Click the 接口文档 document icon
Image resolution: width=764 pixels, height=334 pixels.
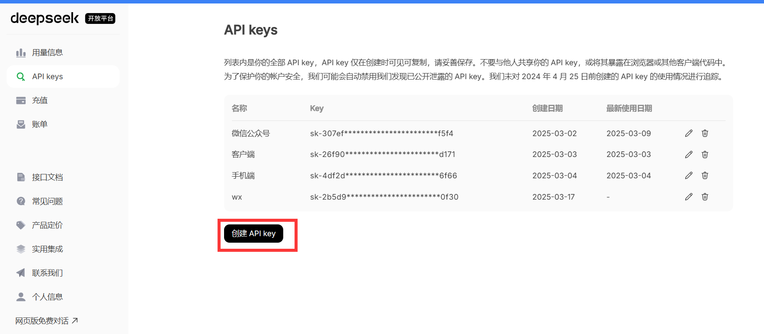click(21, 177)
